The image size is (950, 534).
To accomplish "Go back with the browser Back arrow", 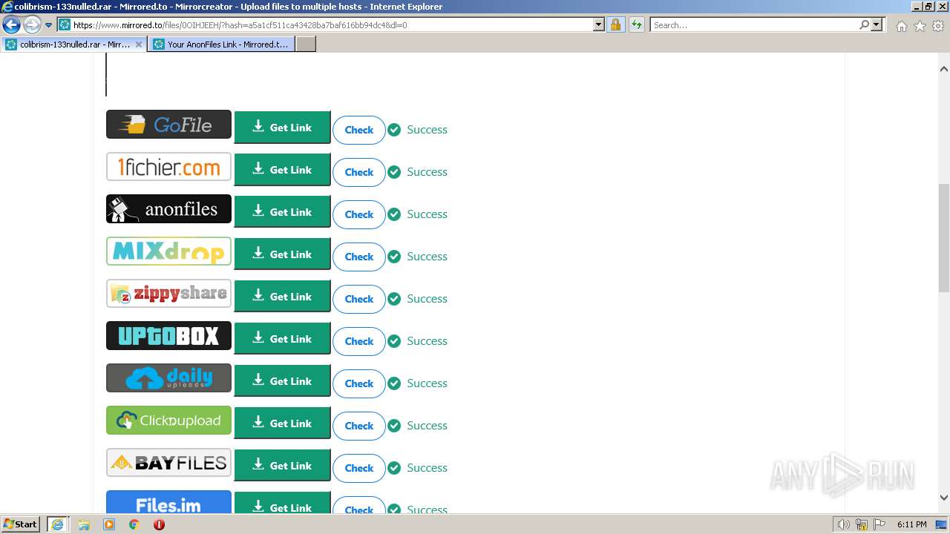I will [11, 24].
